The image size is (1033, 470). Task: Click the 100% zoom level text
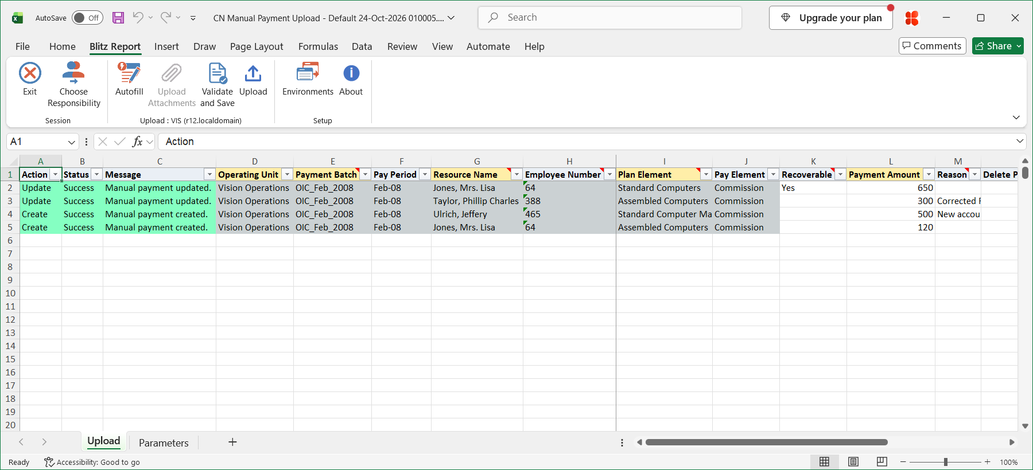[x=1008, y=462]
